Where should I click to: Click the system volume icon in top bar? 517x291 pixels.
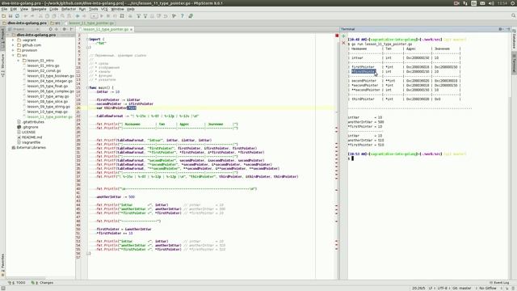491,3
